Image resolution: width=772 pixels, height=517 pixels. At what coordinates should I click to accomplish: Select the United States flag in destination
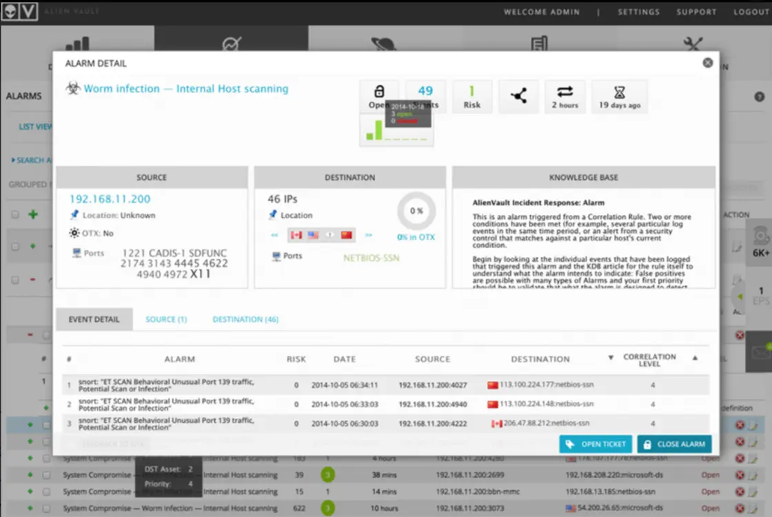pyautogui.click(x=313, y=235)
